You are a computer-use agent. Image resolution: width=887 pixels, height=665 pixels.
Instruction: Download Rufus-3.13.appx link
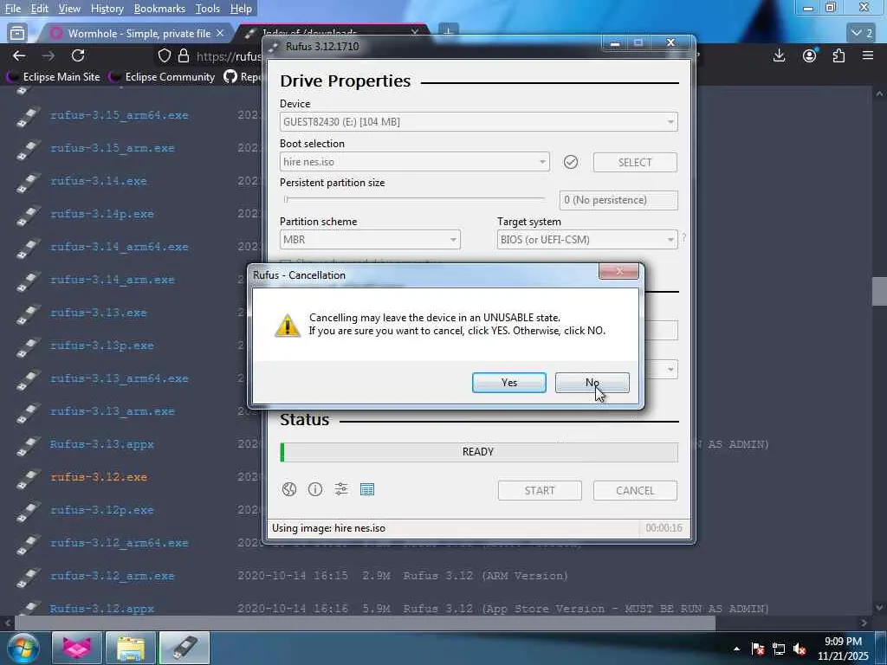(x=102, y=444)
